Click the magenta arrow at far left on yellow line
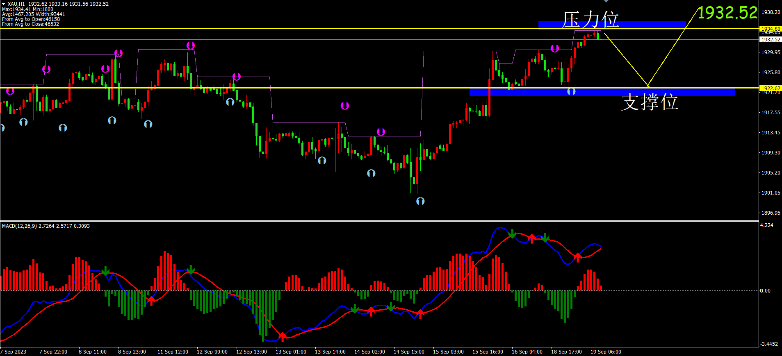This screenshot has height=356, width=782. 10,91
